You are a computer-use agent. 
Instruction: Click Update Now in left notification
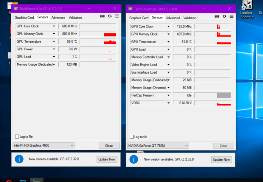click(107, 159)
